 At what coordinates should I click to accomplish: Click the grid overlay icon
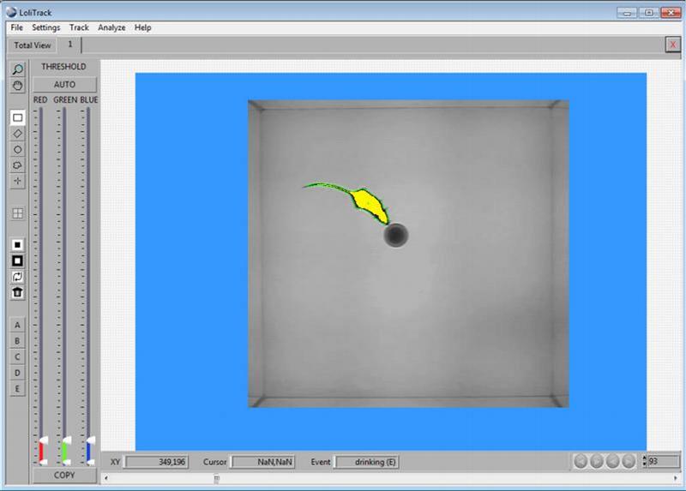[x=17, y=213]
